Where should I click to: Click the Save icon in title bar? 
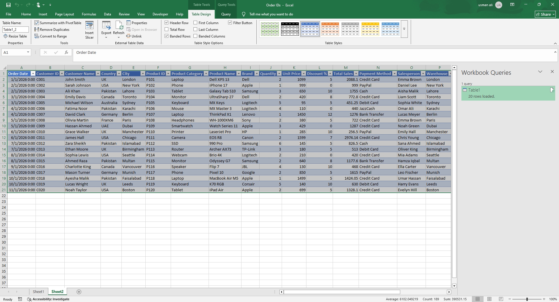point(8,5)
